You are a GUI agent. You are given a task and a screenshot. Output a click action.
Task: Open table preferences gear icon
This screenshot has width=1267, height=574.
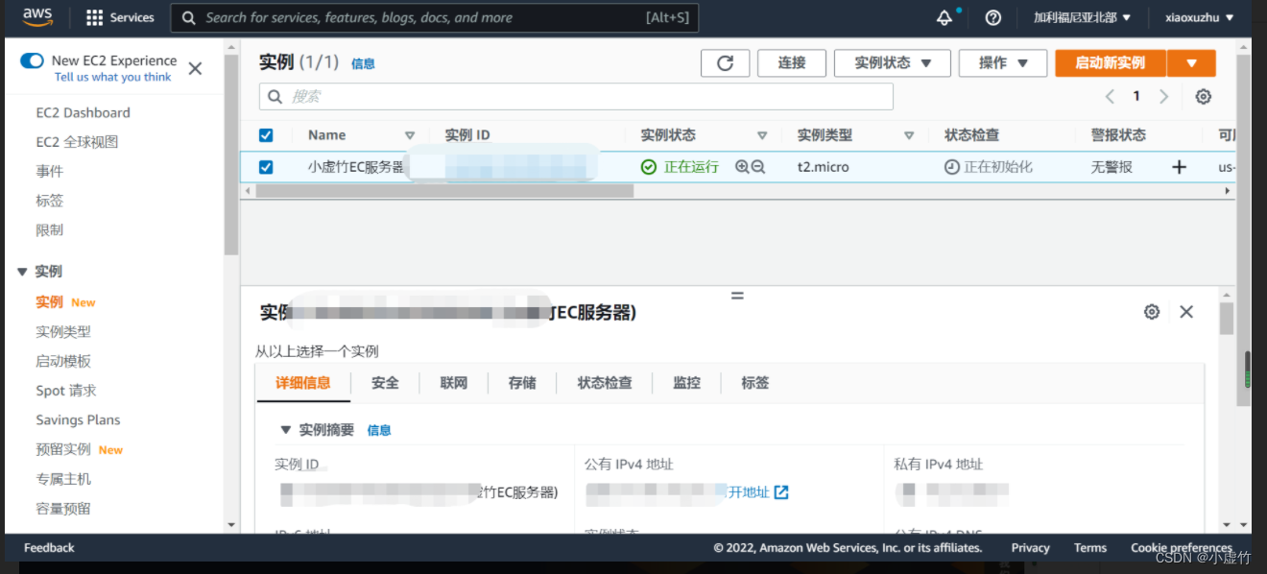(1204, 96)
